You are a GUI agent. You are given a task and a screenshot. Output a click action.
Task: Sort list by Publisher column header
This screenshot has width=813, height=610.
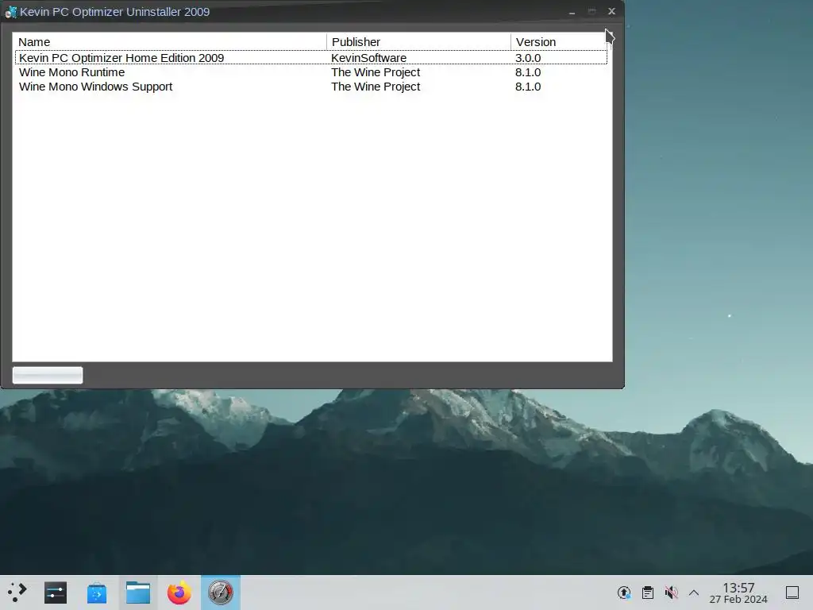(419, 42)
